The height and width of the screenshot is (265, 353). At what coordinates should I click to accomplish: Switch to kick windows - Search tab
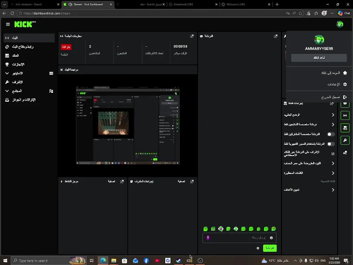pos(35,4)
